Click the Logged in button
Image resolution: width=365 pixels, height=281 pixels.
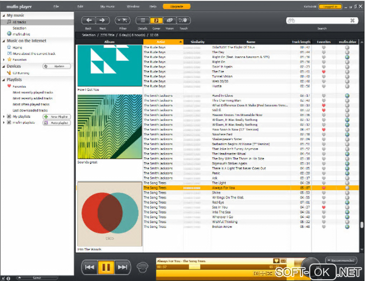coord(330,6)
